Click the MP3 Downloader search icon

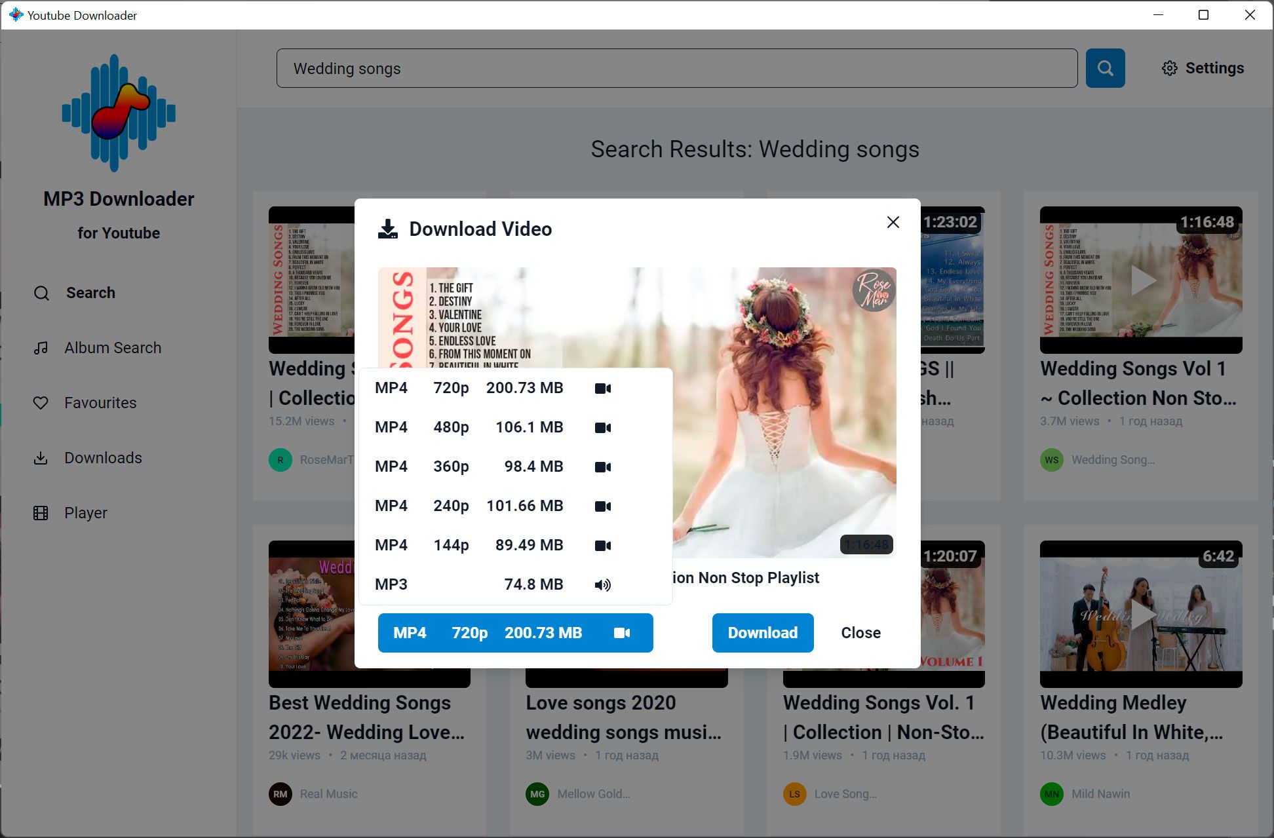[41, 293]
